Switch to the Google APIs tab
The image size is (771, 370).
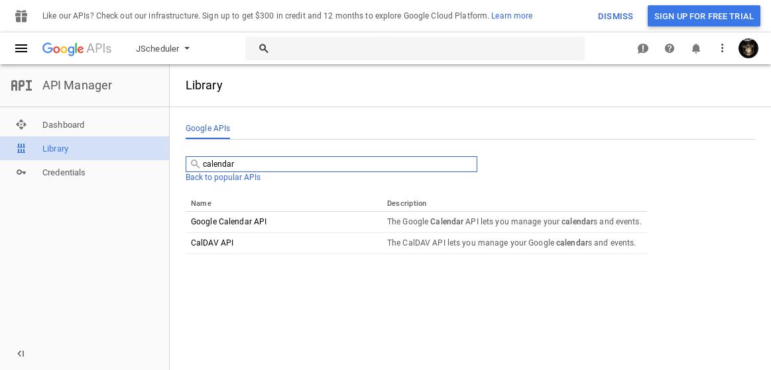[x=208, y=128]
